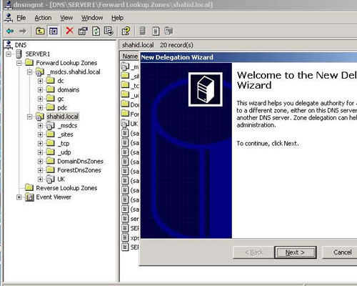The width and height of the screenshot is (357, 286).
Task: Open the View menu
Action: pos(66,18)
